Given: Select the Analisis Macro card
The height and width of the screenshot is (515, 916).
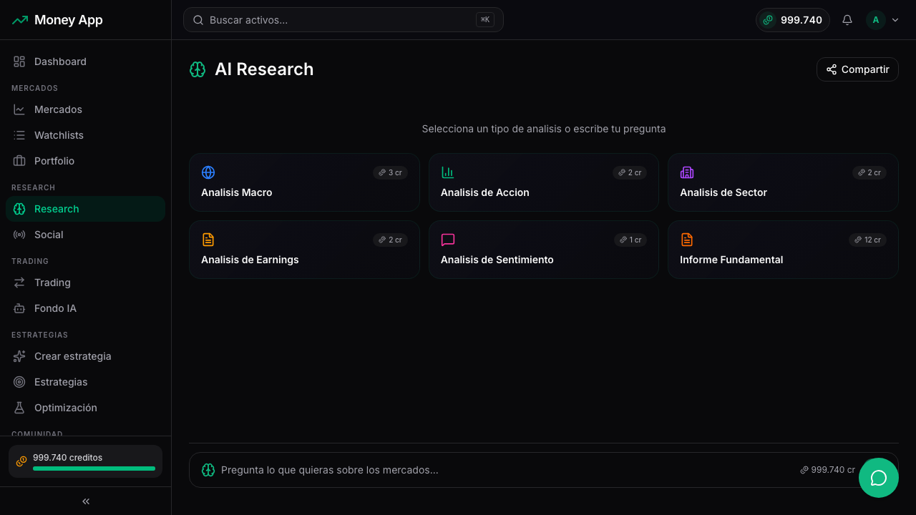Looking at the screenshot, I should tap(304, 182).
